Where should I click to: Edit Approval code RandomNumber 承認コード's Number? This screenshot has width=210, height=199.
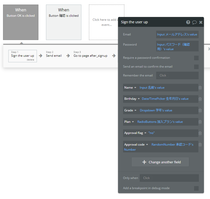(159, 147)
